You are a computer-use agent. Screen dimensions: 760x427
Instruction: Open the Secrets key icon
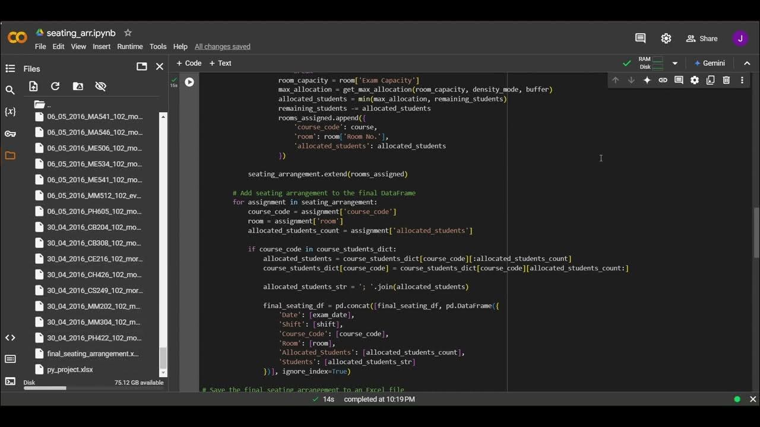point(10,133)
